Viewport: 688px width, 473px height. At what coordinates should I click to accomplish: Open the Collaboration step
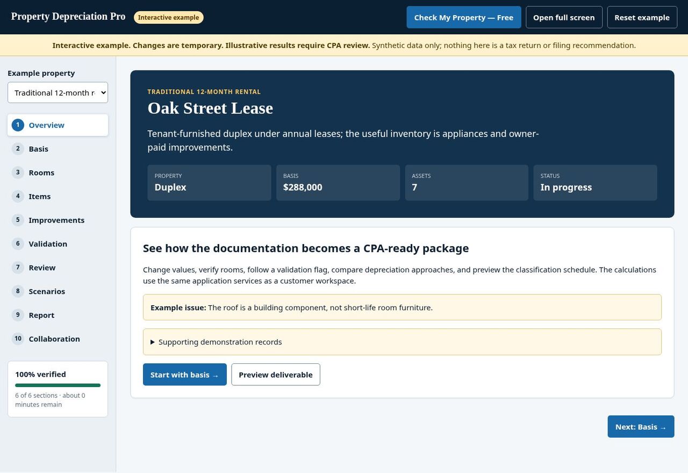tap(58, 339)
